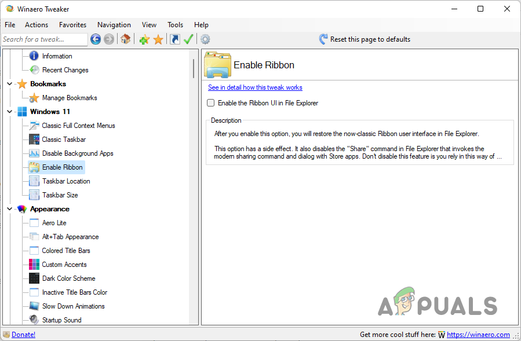Click the Startup Sound speaker icon
This screenshot has width=521, height=341.
pos(34,320)
